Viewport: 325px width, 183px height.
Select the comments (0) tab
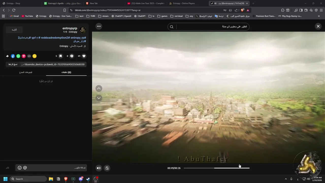point(66,72)
